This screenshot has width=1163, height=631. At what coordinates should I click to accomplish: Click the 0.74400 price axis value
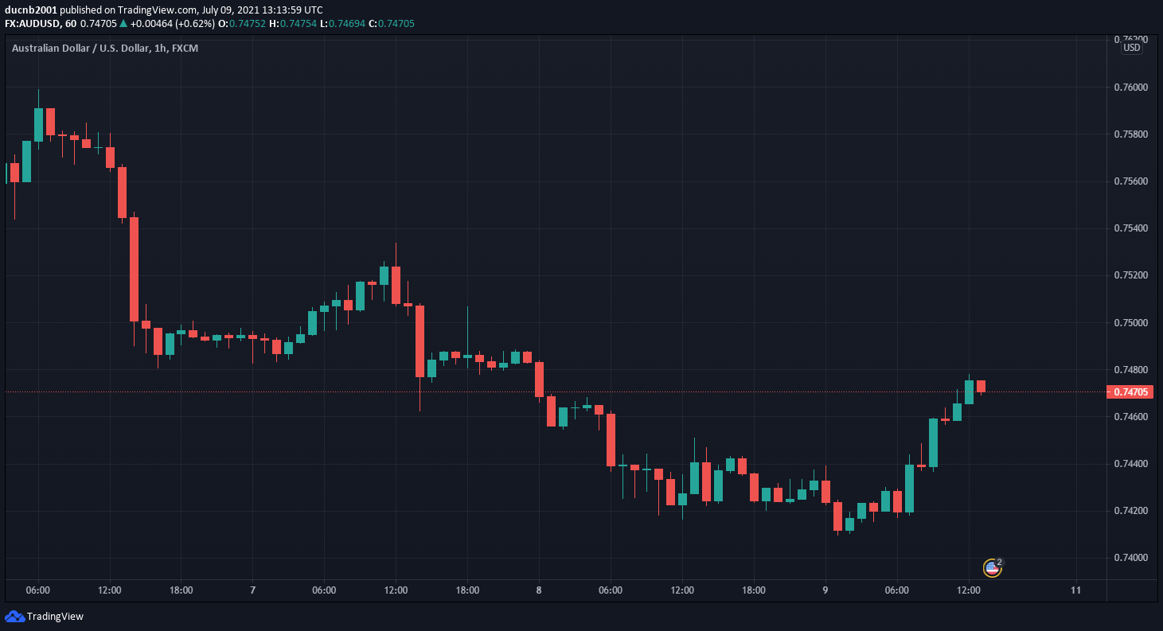click(x=1130, y=463)
